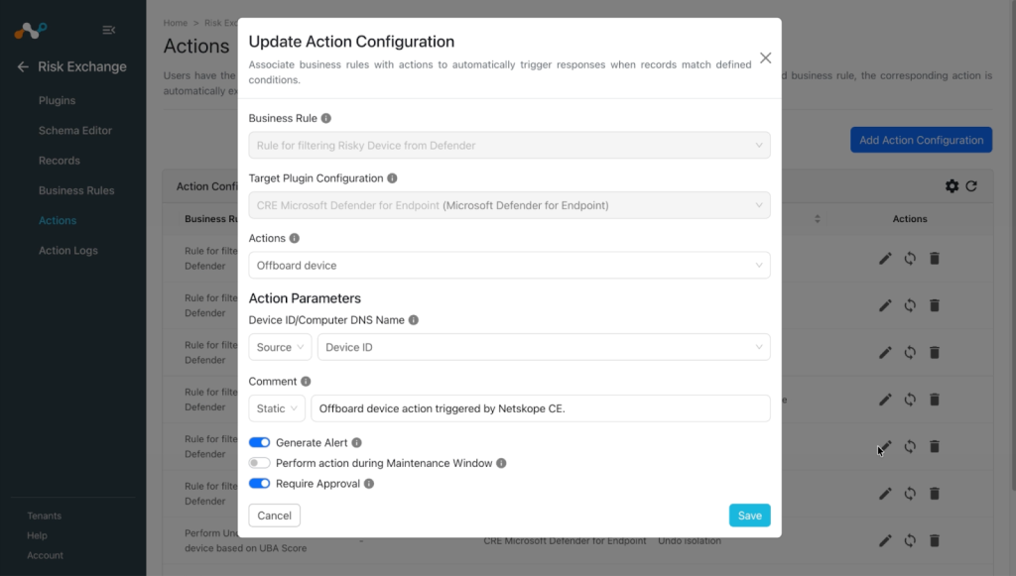Open Action Logs in the sidebar
The width and height of the screenshot is (1016, 576).
(x=68, y=251)
